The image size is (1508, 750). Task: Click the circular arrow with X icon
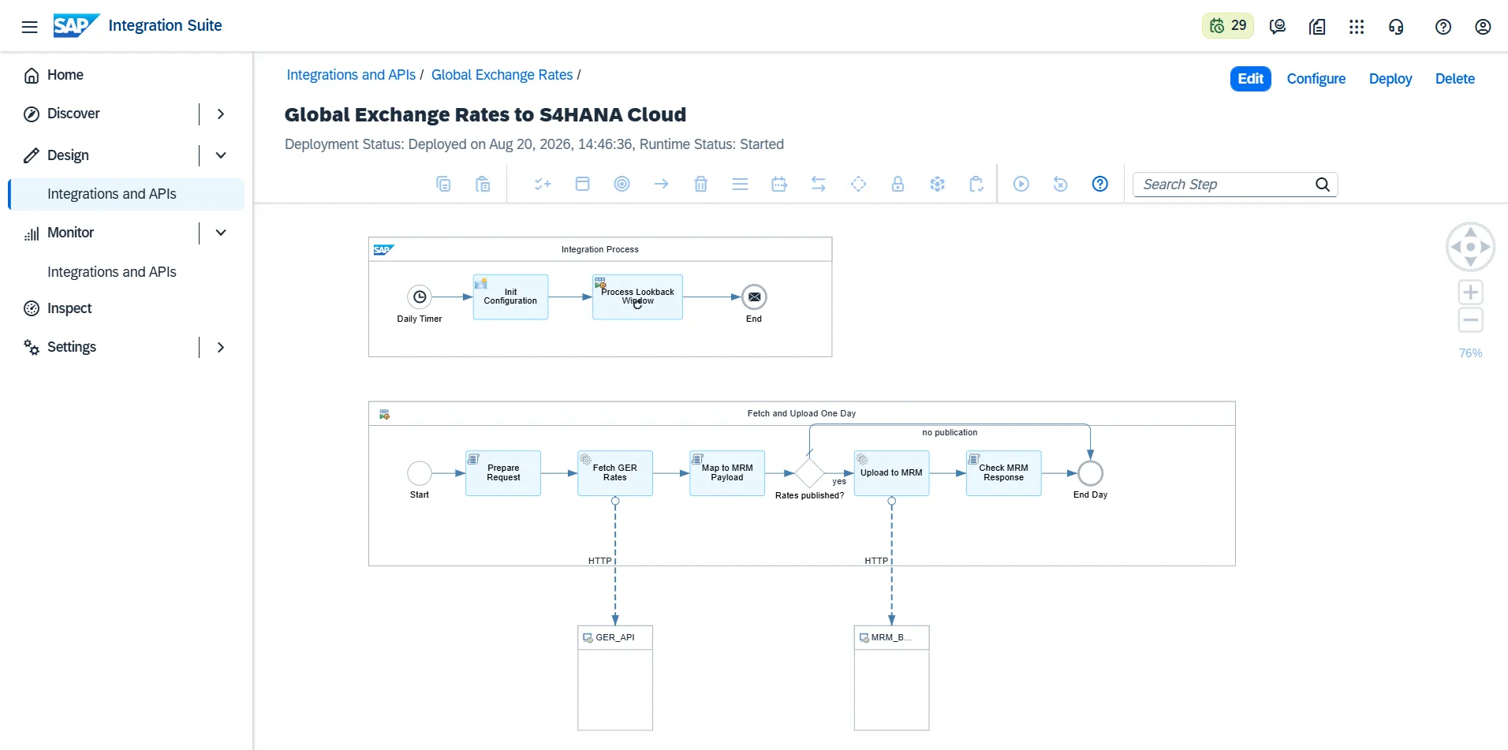pyautogui.click(x=1060, y=184)
